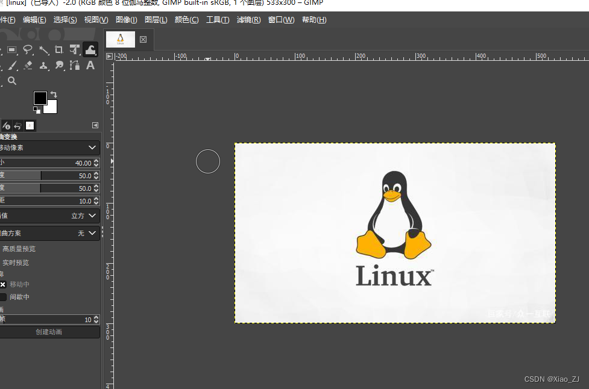Image resolution: width=589 pixels, height=389 pixels.
Task: Switch to the linux image thumbnail tab
Action: click(121, 39)
